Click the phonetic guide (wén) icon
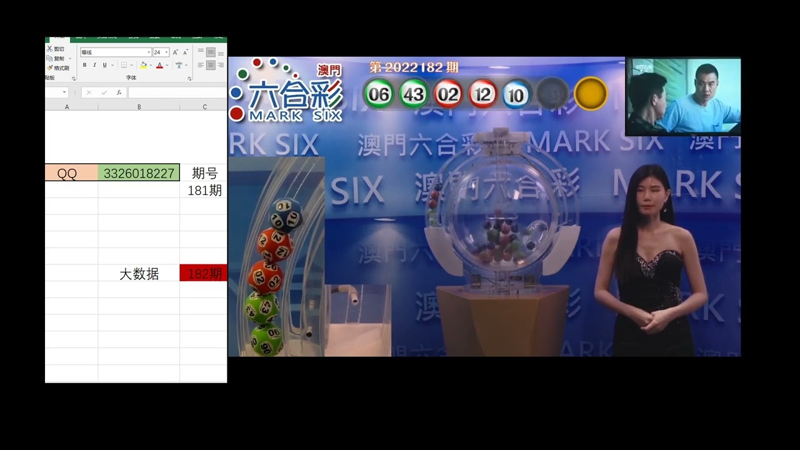Screen dimensions: 800x450 point(179,65)
